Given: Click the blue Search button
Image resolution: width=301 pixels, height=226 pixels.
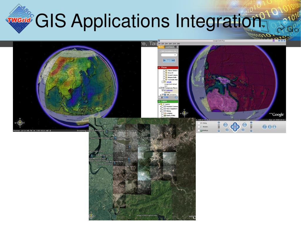Looking at the screenshot, I should click(169, 60).
